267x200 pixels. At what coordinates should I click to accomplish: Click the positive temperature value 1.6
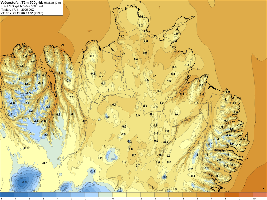click(187, 65)
